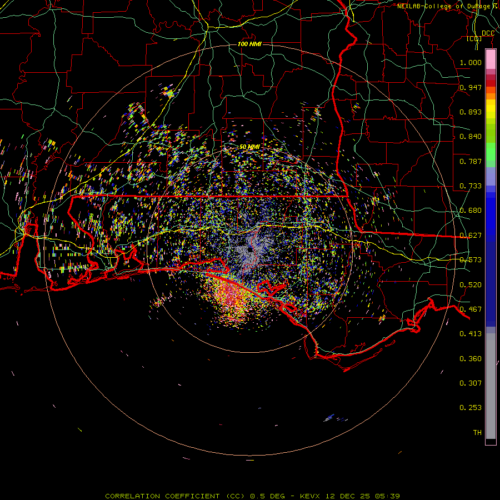This screenshot has height=500, width=500.
Task: Select the 1.000 color scale value
Action: coord(471,62)
